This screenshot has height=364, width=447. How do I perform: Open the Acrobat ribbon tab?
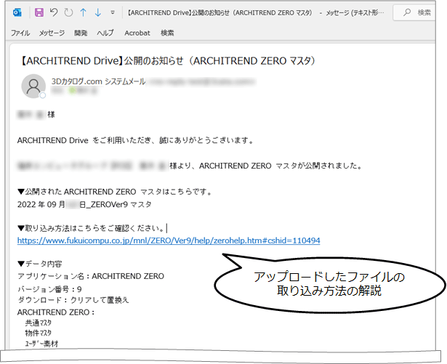[137, 33]
